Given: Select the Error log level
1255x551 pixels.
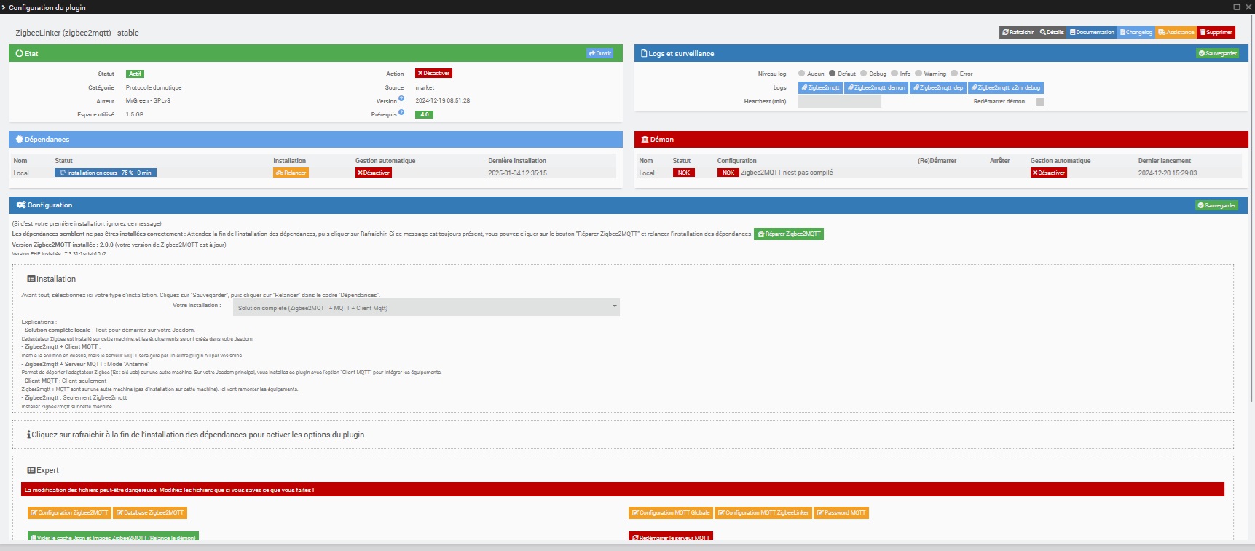Looking at the screenshot, I should click(x=954, y=74).
